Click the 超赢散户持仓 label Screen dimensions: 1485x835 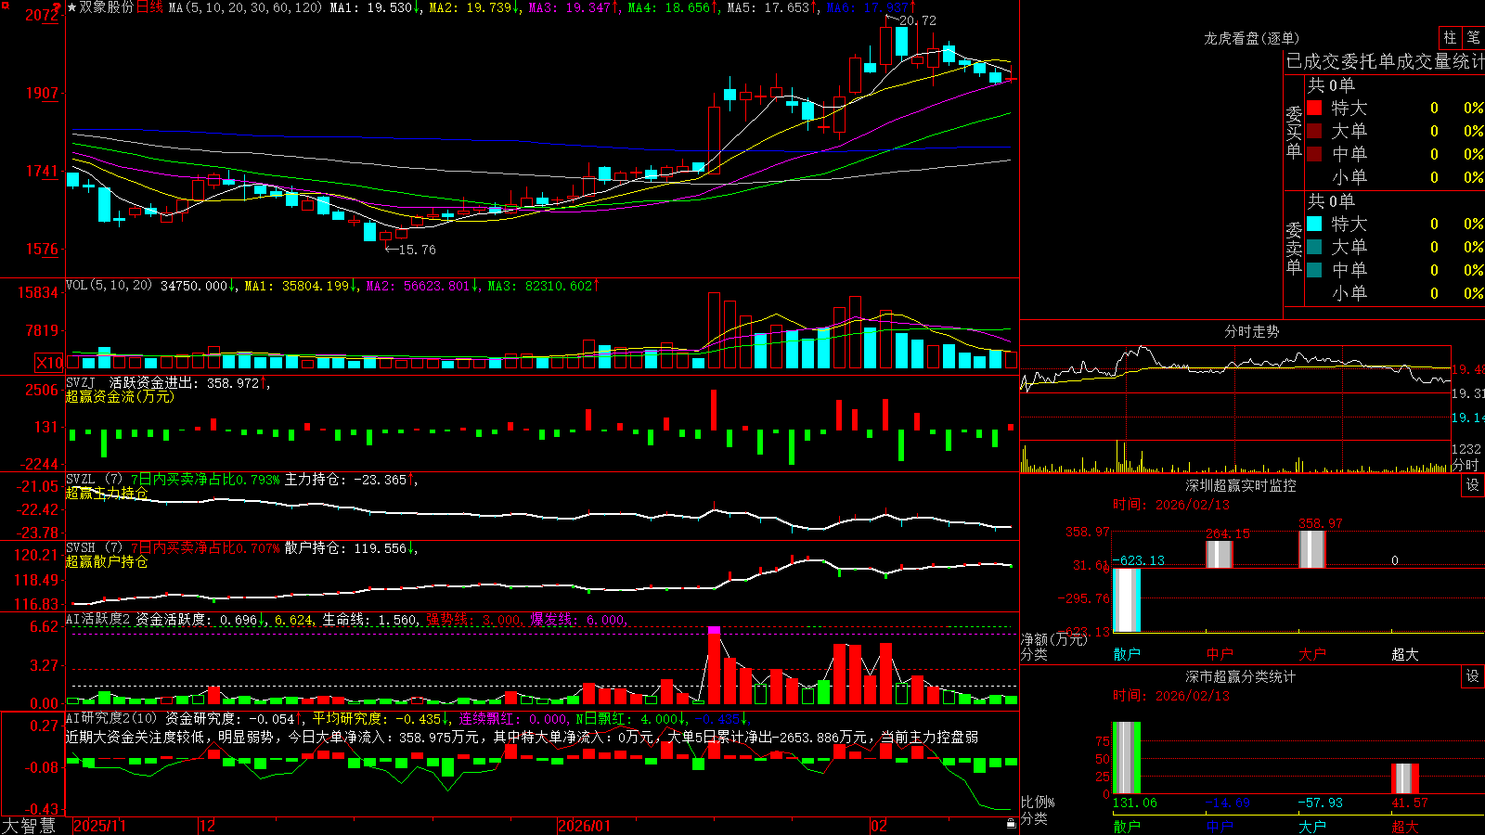point(107,561)
